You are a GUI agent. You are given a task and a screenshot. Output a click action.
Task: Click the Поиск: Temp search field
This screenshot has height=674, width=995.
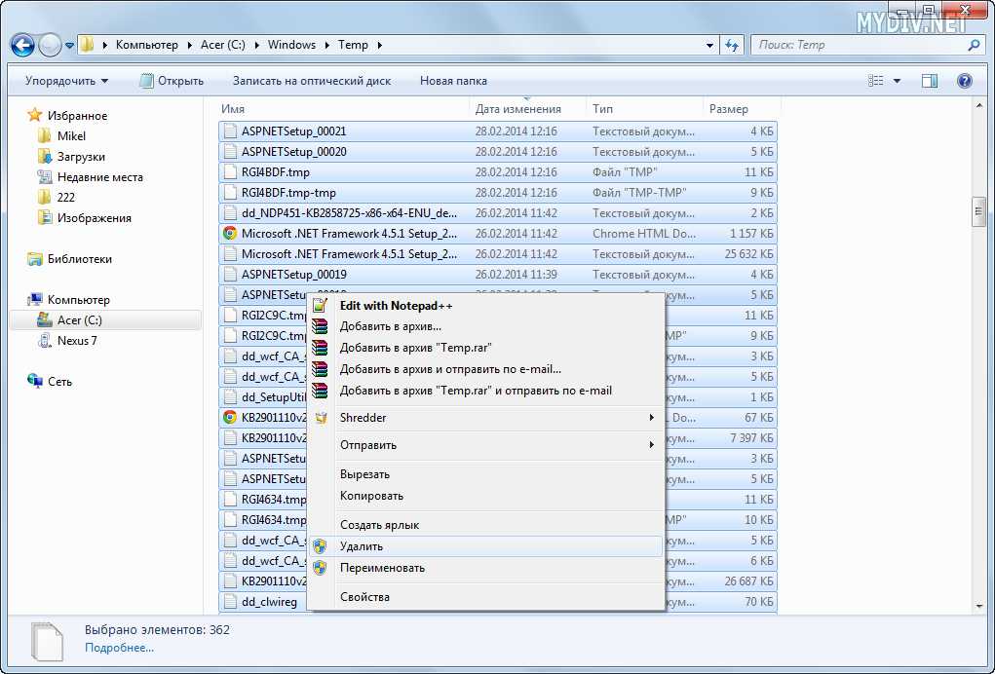pos(858,45)
